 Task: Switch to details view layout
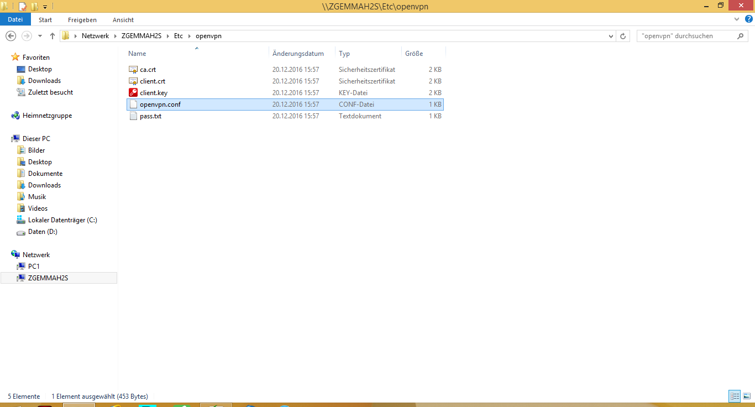coord(735,396)
